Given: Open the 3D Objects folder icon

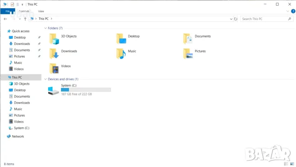Looking at the screenshot, I should click(54, 39).
